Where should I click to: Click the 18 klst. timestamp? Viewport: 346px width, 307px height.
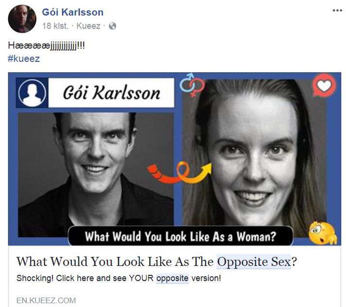pos(55,26)
